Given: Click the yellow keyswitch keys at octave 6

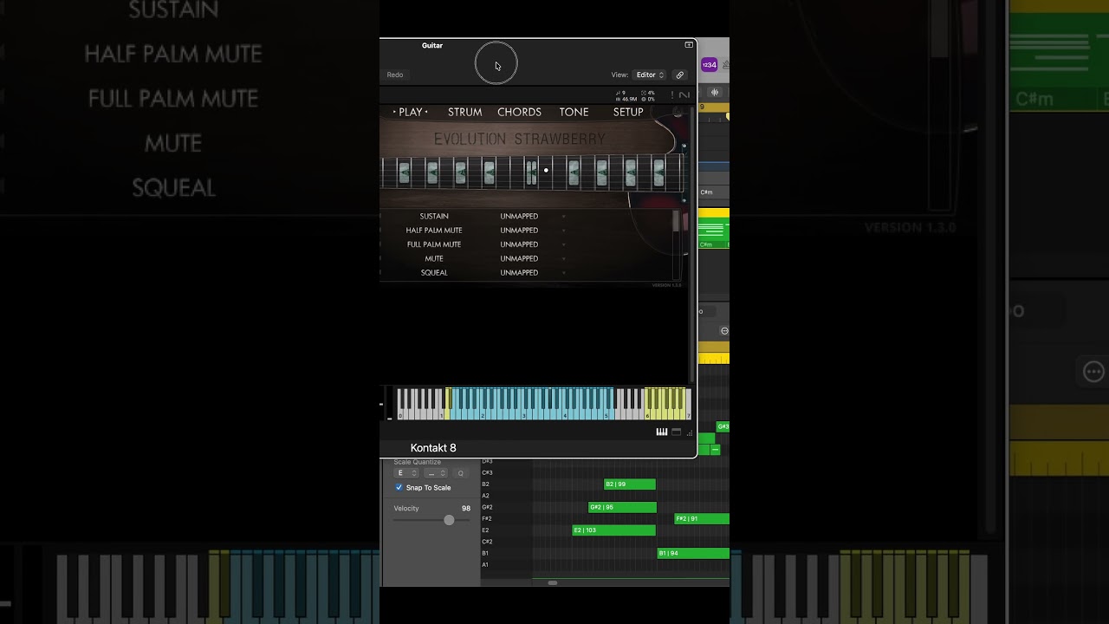Looking at the screenshot, I should tap(665, 404).
